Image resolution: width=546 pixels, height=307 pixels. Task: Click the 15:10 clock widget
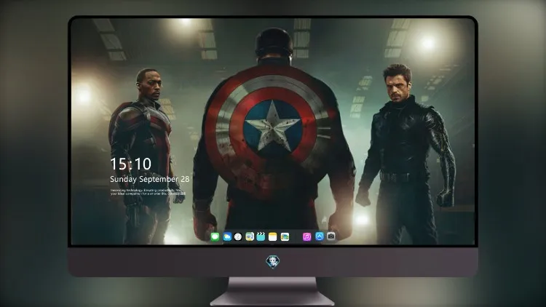[131, 164]
